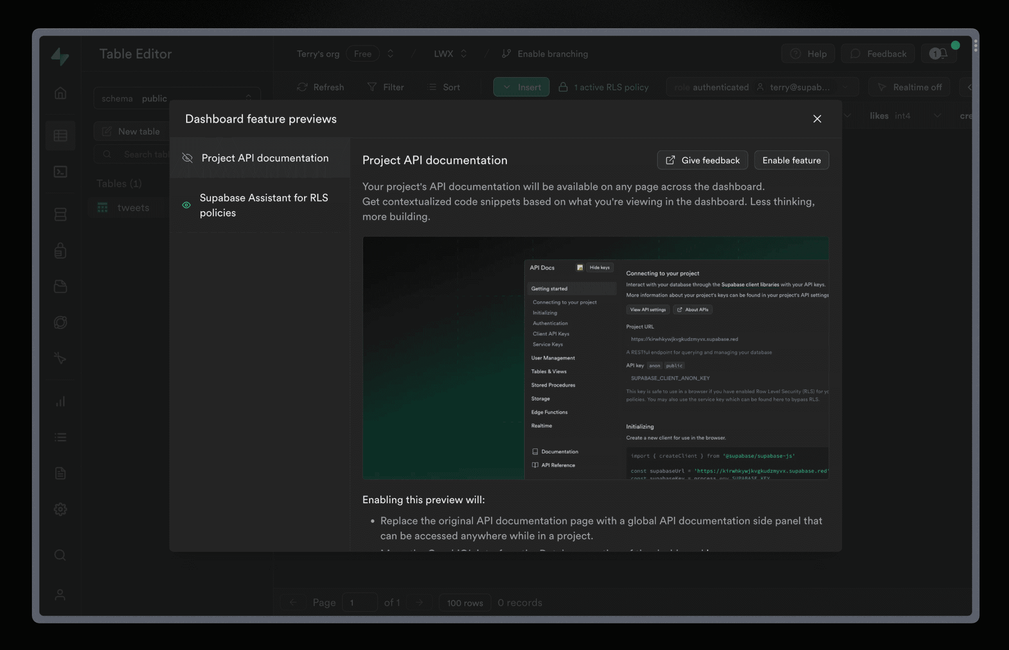The image size is (1009, 650).
Task: Click the Supabase logo icon
Action: click(x=60, y=56)
